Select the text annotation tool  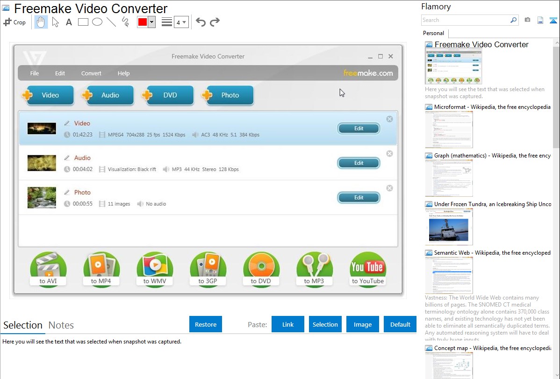point(69,22)
